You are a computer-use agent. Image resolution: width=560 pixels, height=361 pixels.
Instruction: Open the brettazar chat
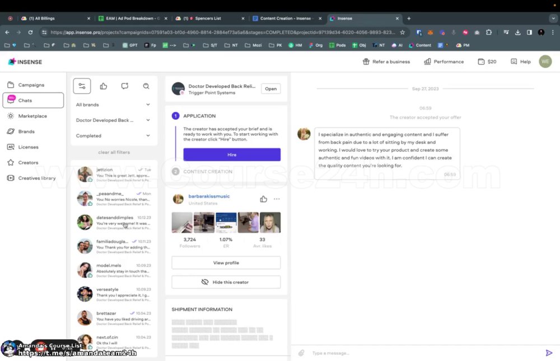[x=114, y=318]
